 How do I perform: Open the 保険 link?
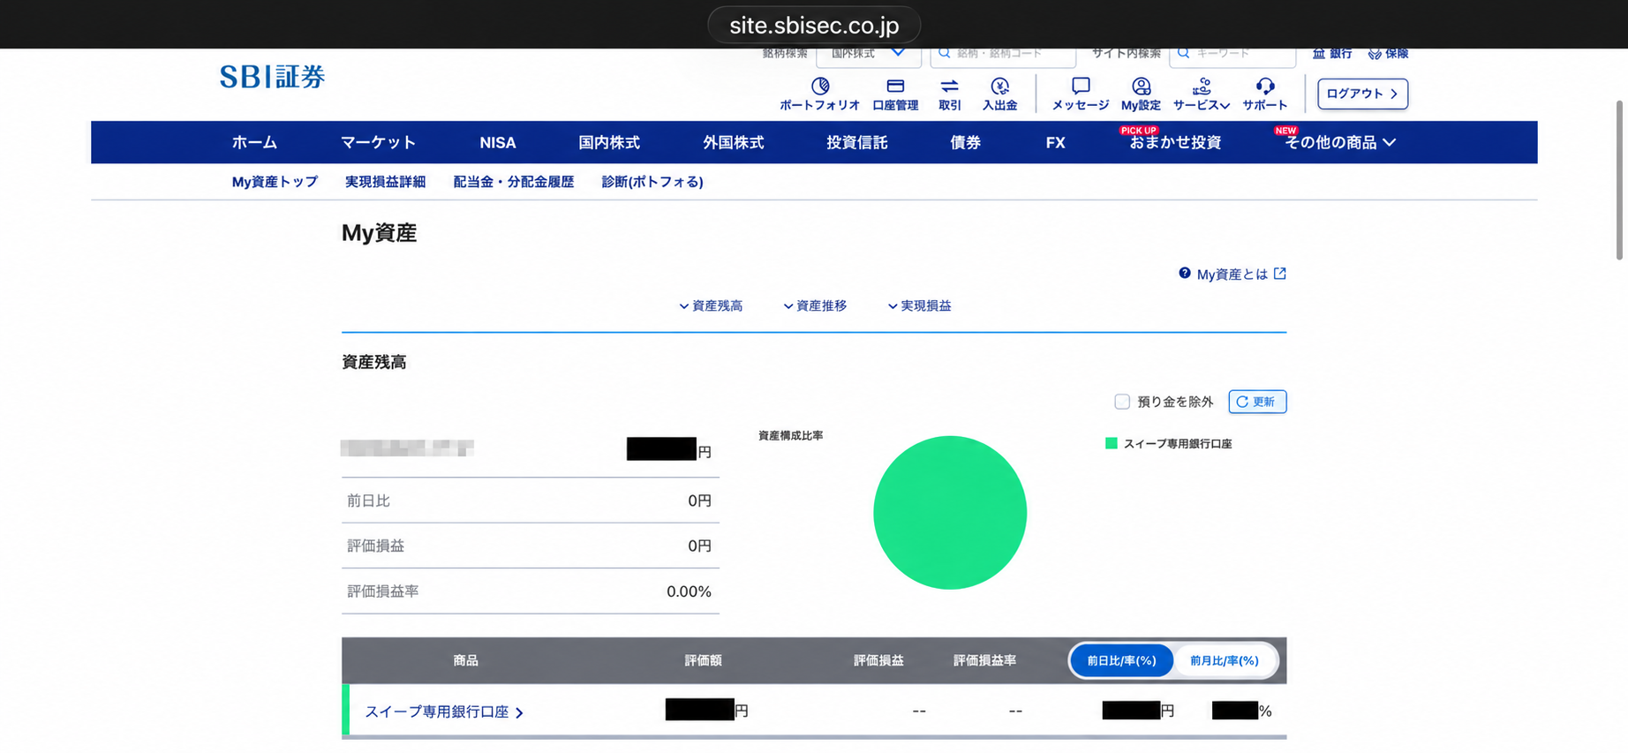1388,54
